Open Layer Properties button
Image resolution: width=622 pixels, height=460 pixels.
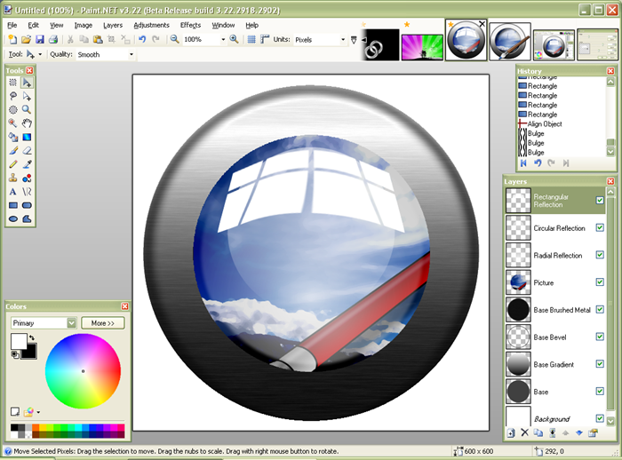pos(593,432)
